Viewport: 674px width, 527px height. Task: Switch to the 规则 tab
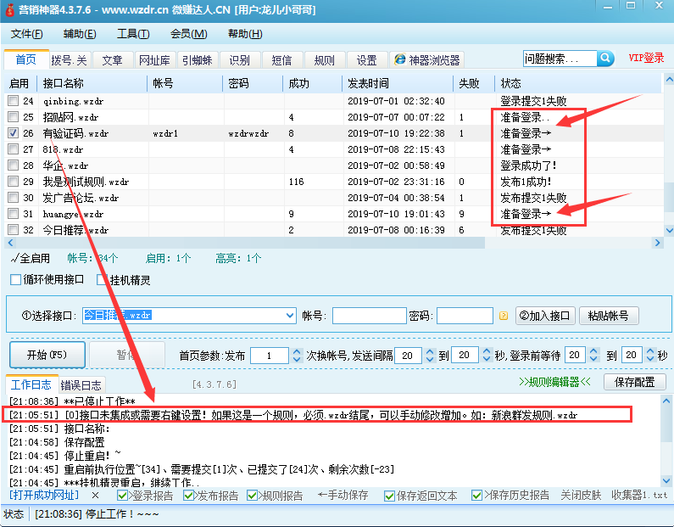[x=324, y=59]
